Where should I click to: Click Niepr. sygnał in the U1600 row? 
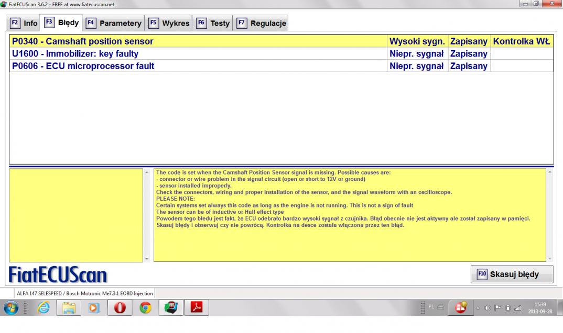pyautogui.click(x=417, y=54)
